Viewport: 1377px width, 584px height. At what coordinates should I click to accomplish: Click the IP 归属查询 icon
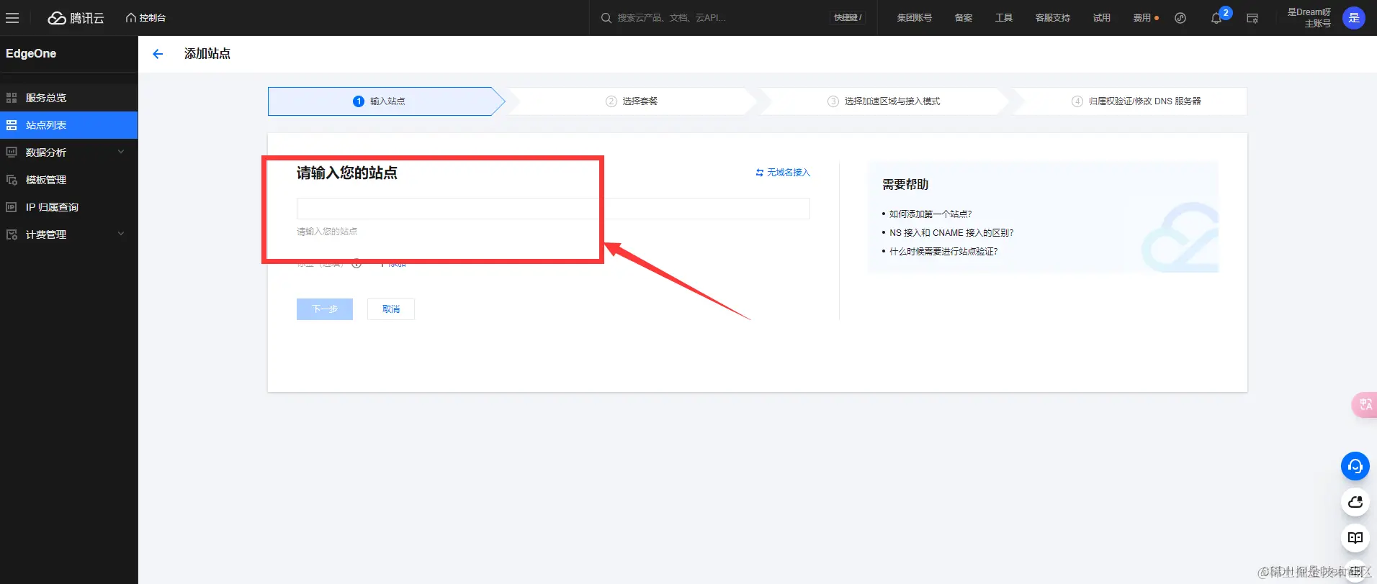pyautogui.click(x=12, y=207)
